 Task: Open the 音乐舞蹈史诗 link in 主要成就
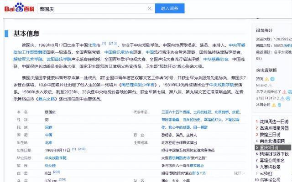coord(179,158)
